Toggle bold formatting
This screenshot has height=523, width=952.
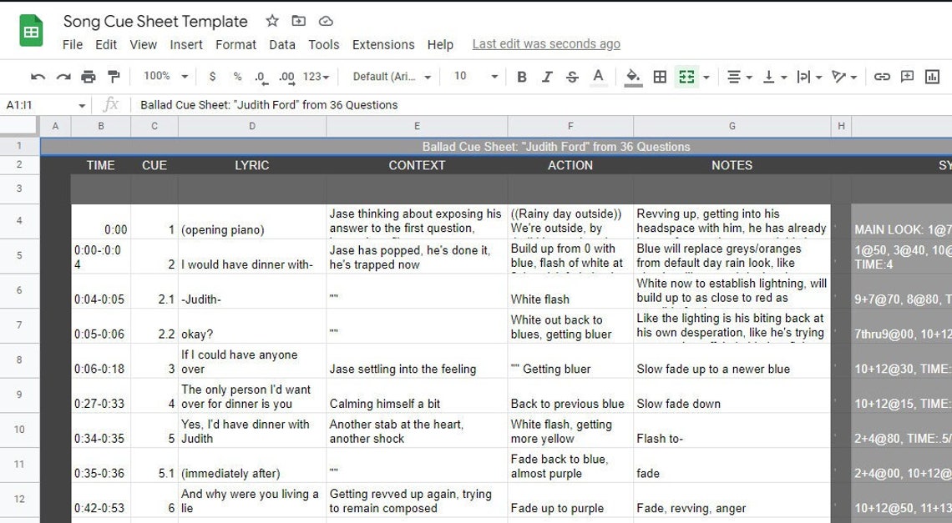click(521, 76)
